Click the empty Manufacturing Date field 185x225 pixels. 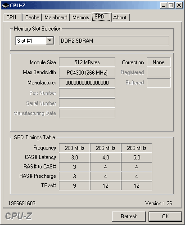pyautogui.click(x=87, y=113)
